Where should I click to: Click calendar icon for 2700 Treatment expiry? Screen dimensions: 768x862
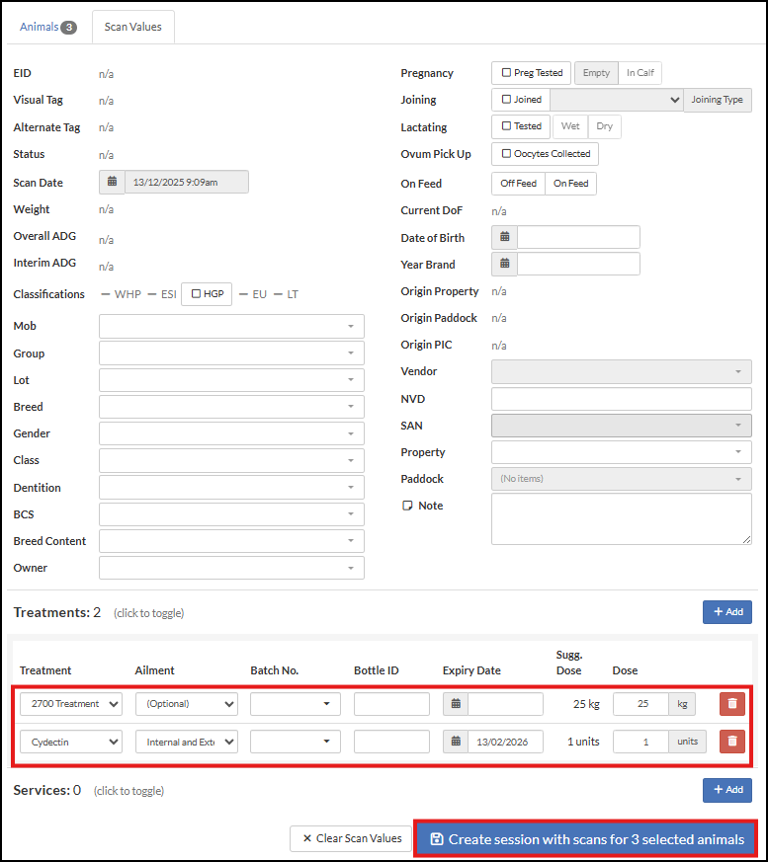tap(456, 704)
